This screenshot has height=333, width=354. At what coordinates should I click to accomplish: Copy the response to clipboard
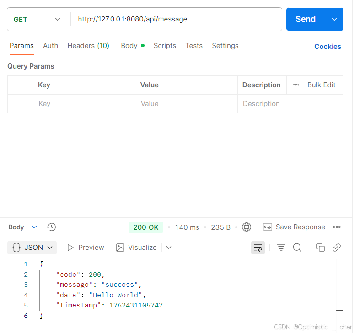coord(320,248)
